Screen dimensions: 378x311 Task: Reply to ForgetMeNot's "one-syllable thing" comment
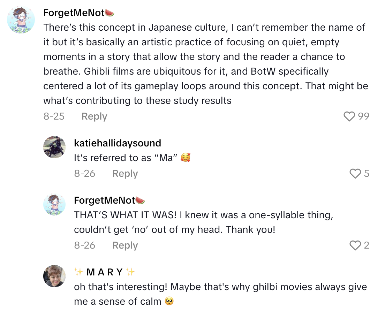pyautogui.click(x=125, y=245)
